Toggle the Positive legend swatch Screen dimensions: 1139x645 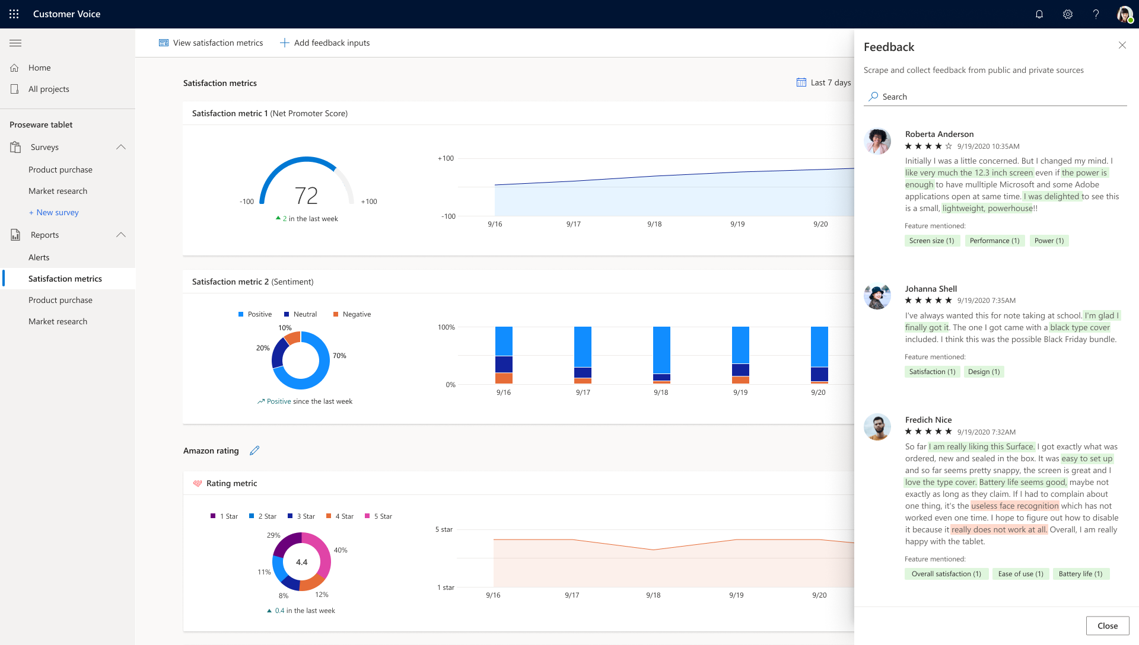pyautogui.click(x=241, y=314)
